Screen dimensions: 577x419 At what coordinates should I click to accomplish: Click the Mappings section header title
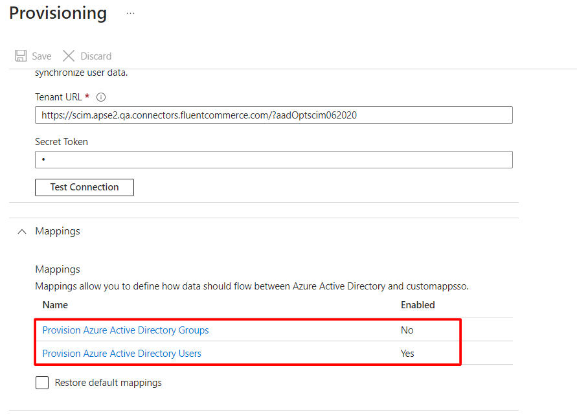(58, 231)
